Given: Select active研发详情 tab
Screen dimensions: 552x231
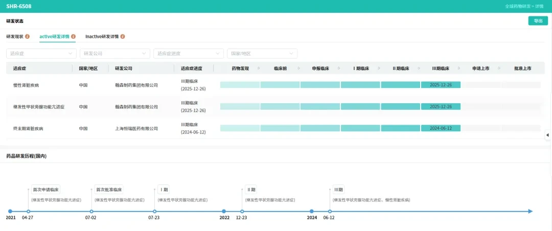Looking at the screenshot, I should click(54, 36).
